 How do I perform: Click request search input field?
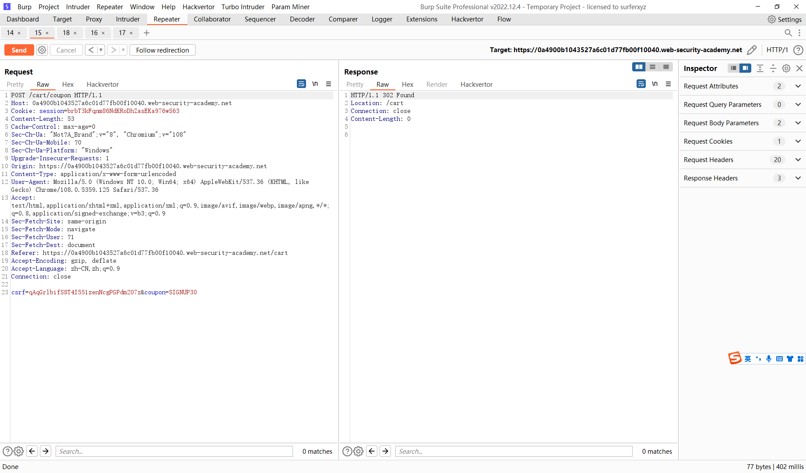pos(174,452)
